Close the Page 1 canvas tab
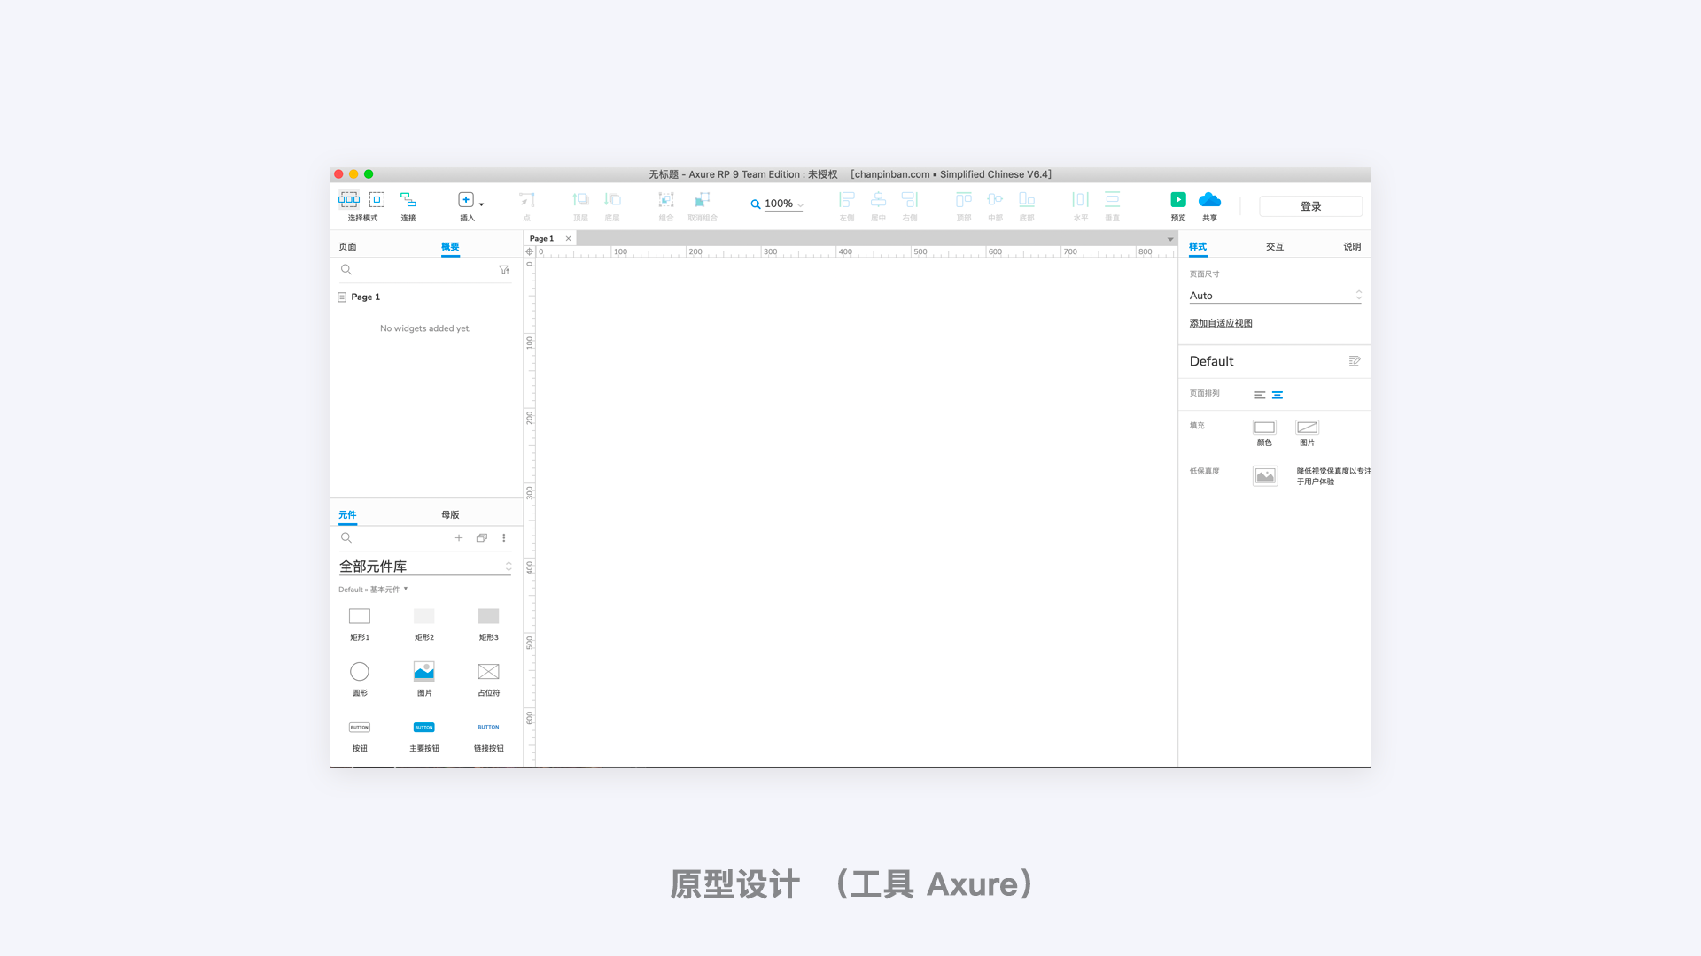Image resolution: width=1701 pixels, height=956 pixels. pyautogui.click(x=569, y=239)
